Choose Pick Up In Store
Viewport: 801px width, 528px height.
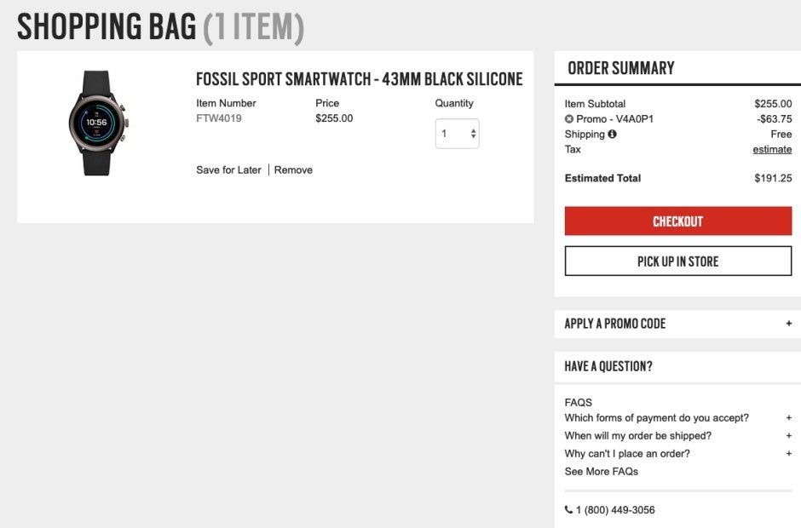tap(678, 261)
